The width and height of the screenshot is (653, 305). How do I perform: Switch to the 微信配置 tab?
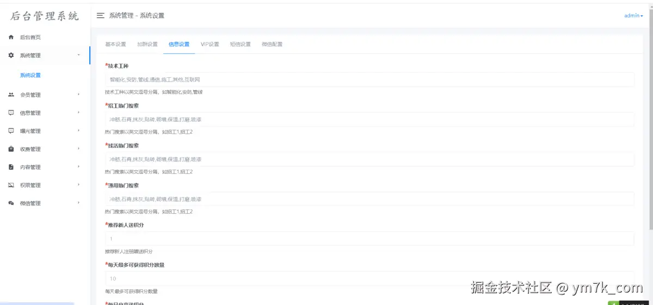[x=272, y=45]
